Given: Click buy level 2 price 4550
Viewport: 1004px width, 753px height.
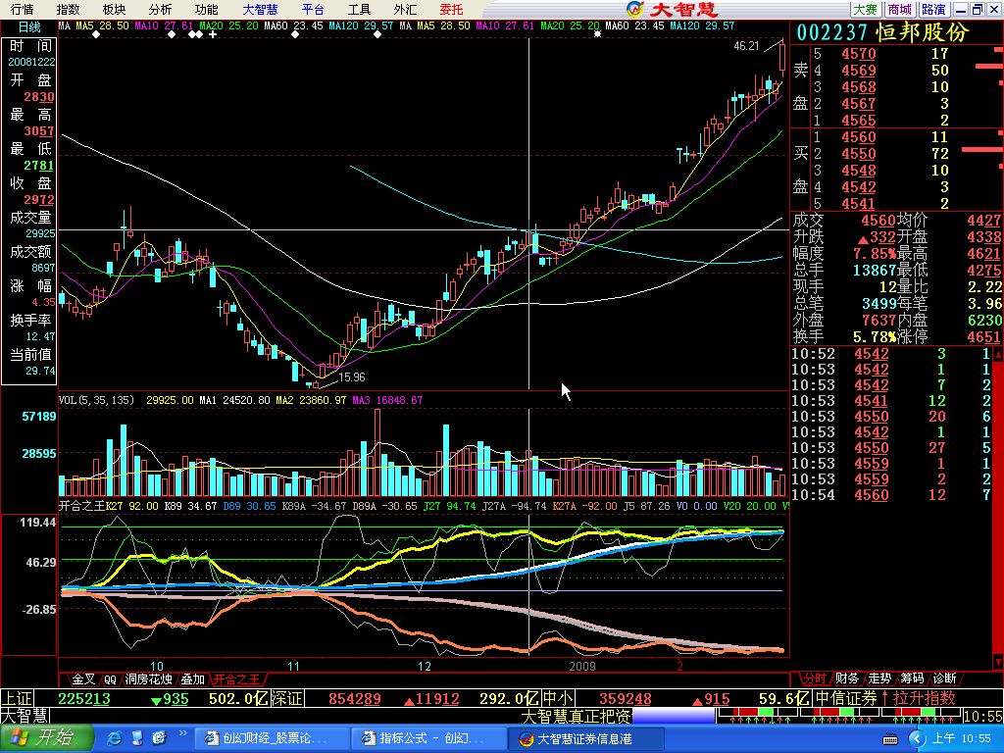Looking at the screenshot, I should pyautogui.click(x=859, y=154).
